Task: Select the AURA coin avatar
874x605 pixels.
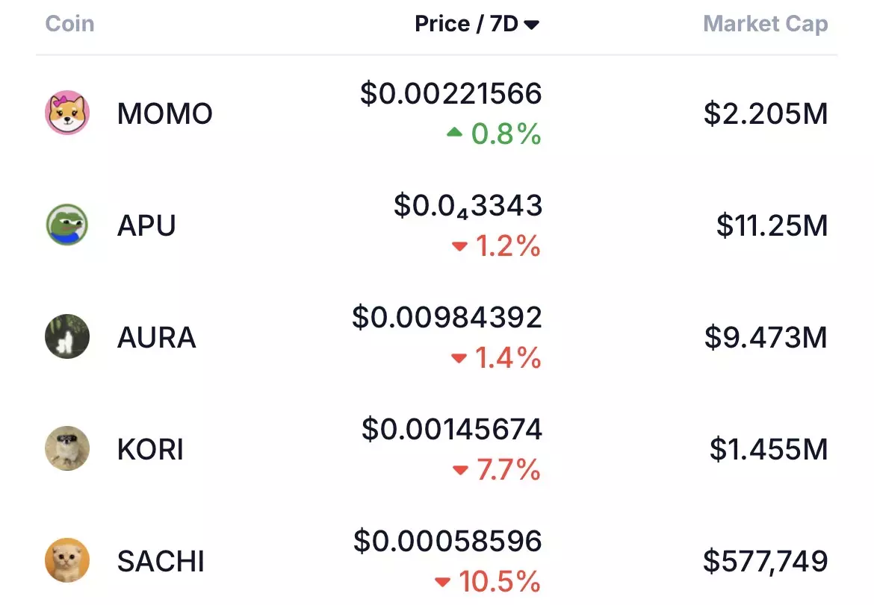Action: pyautogui.click(x=67, y=336)
